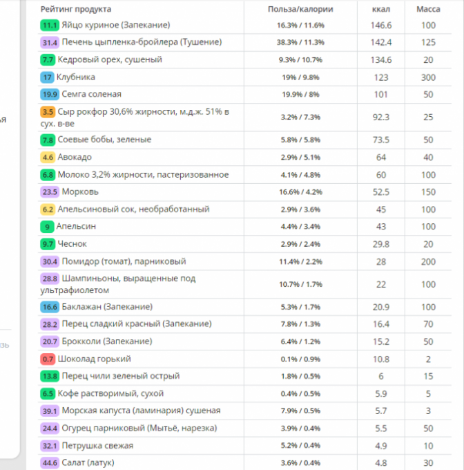
Task: Click the purple 23.5 rating badge for Морковь
Action: point(50,192)
